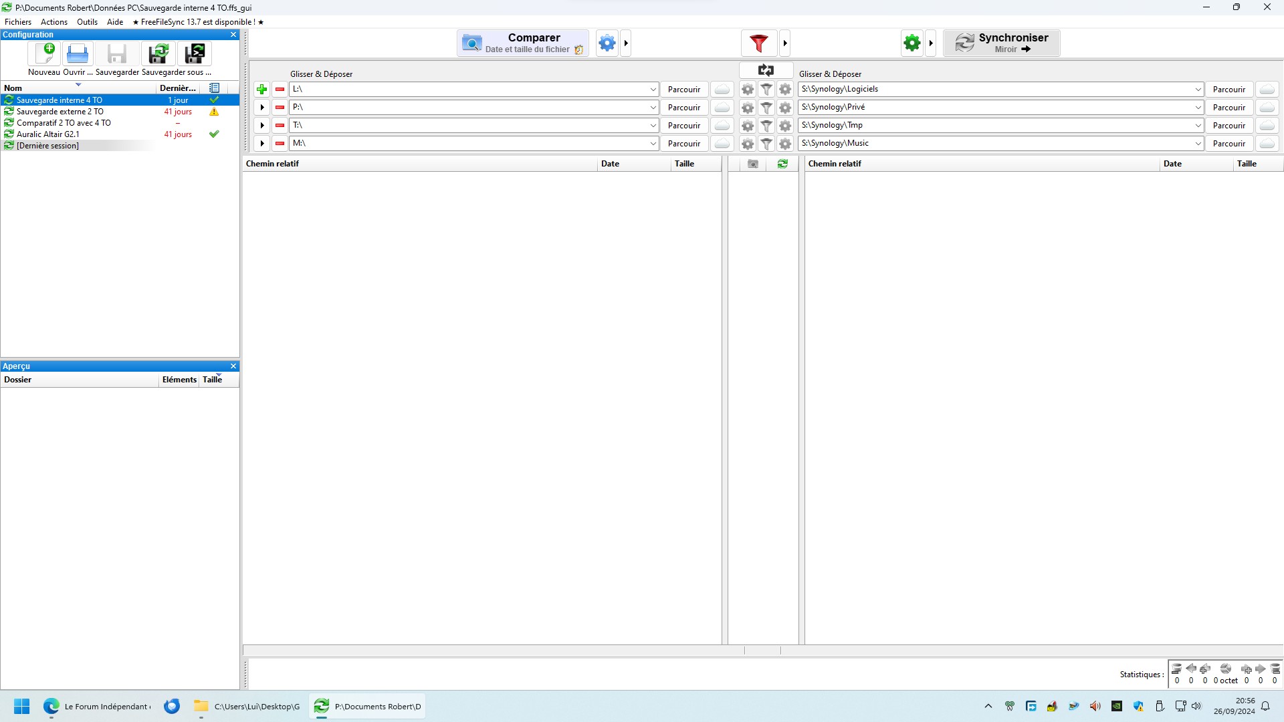Select Sauvegarde externe 2 TO configuration
Image resolution: width=1284 pixels, height=722 pixels.
coord(120,112)
